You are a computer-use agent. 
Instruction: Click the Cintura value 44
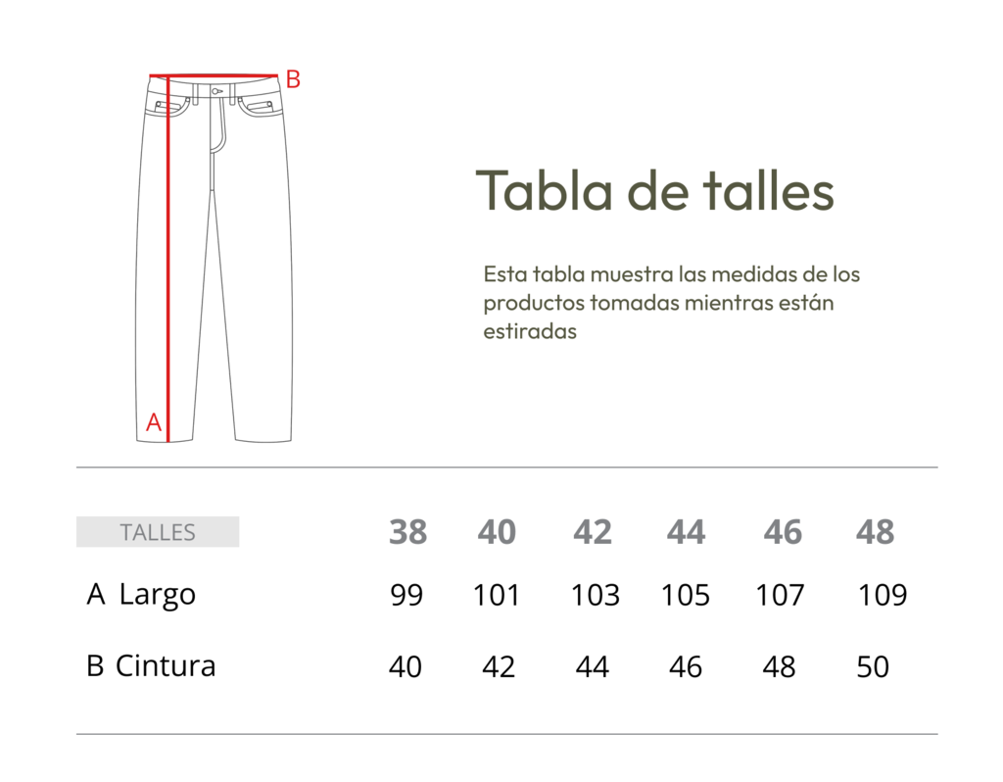pos(592,666)
